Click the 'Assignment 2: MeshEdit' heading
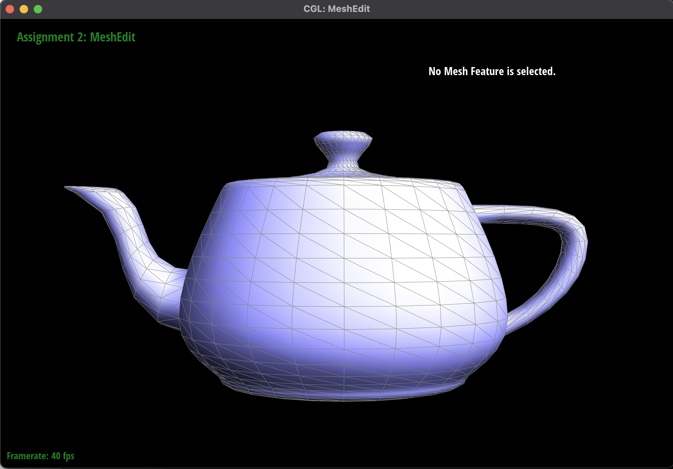Viewport: 673px width, 469px height. (76, 37)
